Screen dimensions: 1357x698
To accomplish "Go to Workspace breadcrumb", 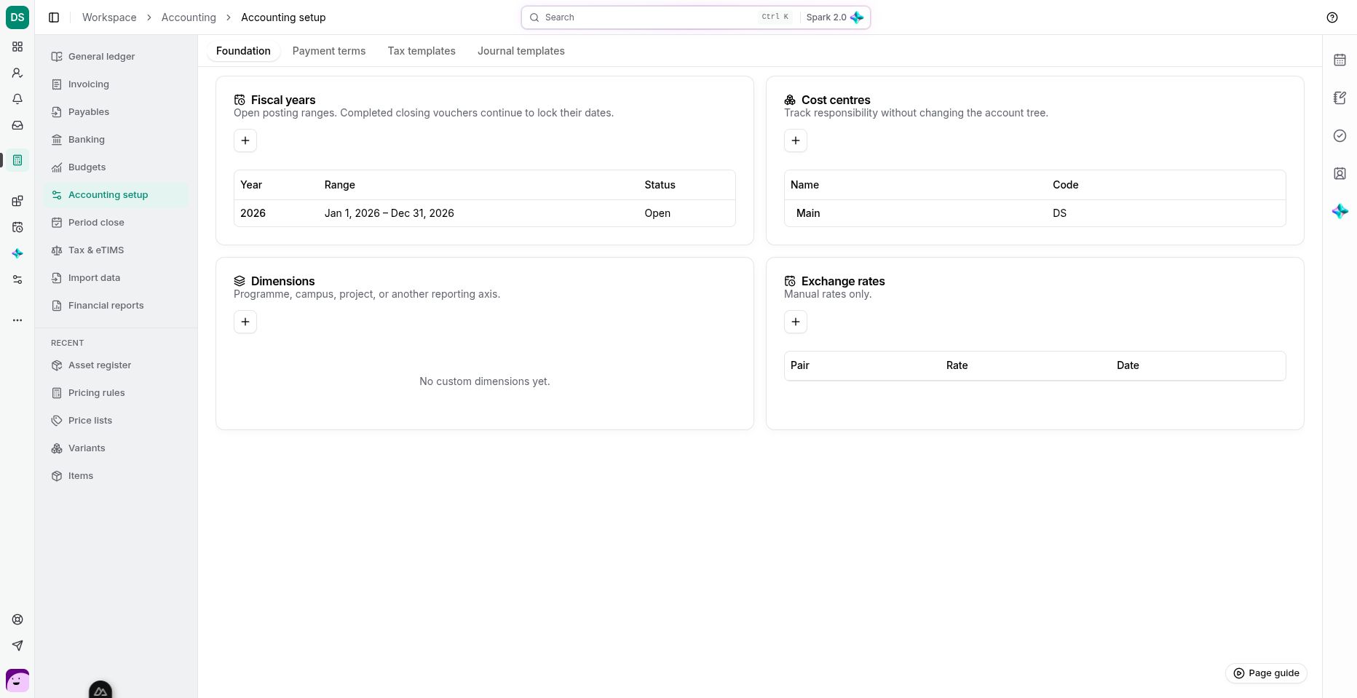I will point(109,17).
